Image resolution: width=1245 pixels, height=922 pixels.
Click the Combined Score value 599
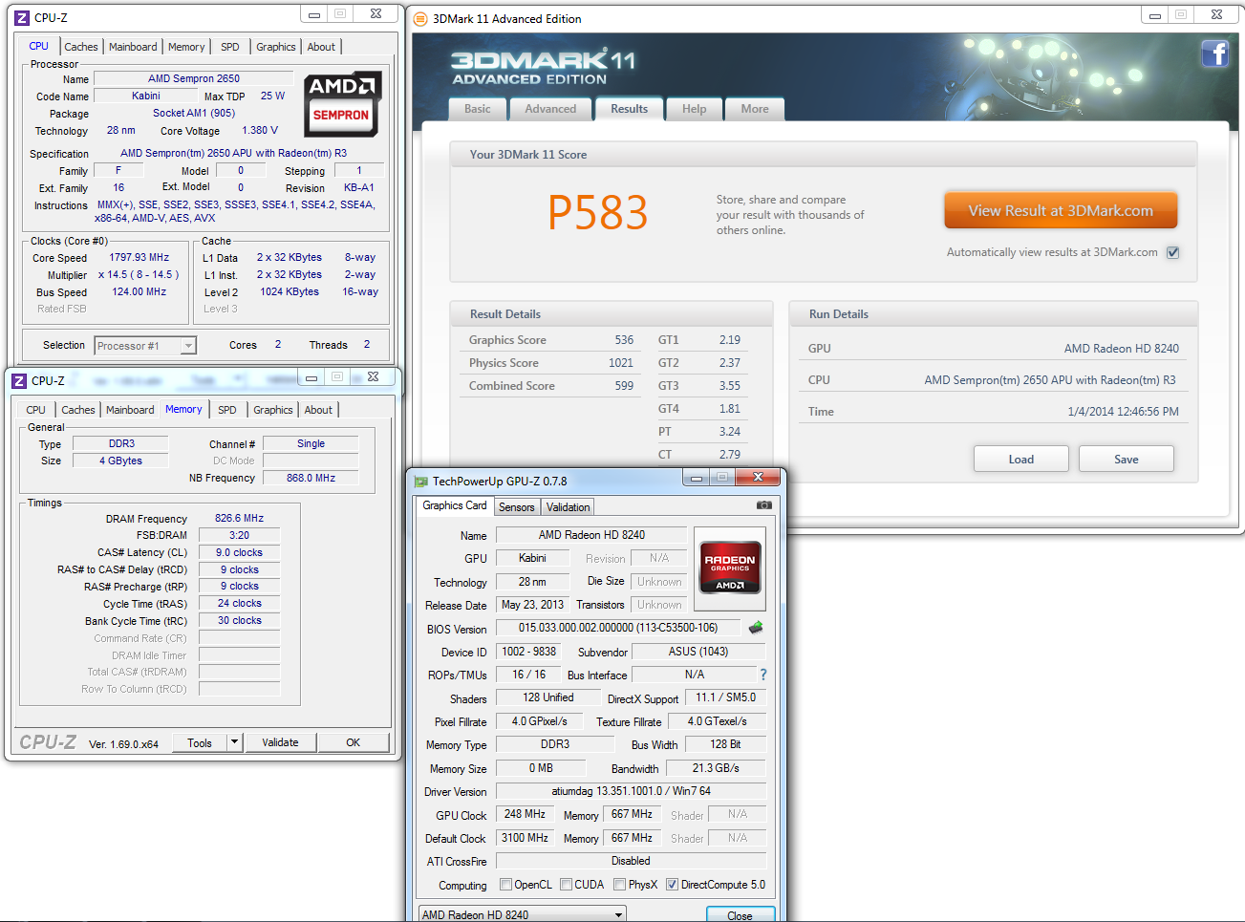[624, 386]
